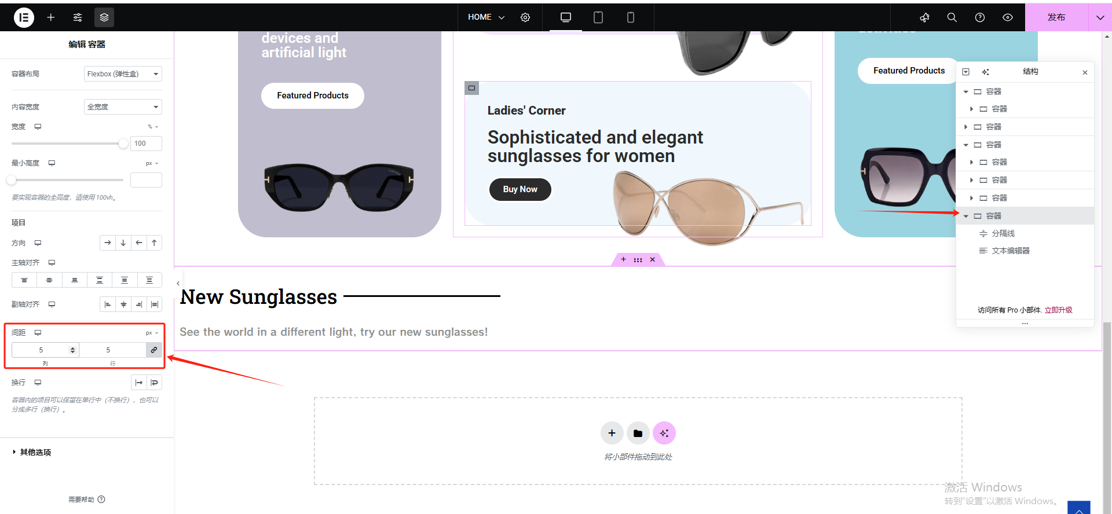
Task: Set direction to column with down arrow
Action: (x=123, y=243)
